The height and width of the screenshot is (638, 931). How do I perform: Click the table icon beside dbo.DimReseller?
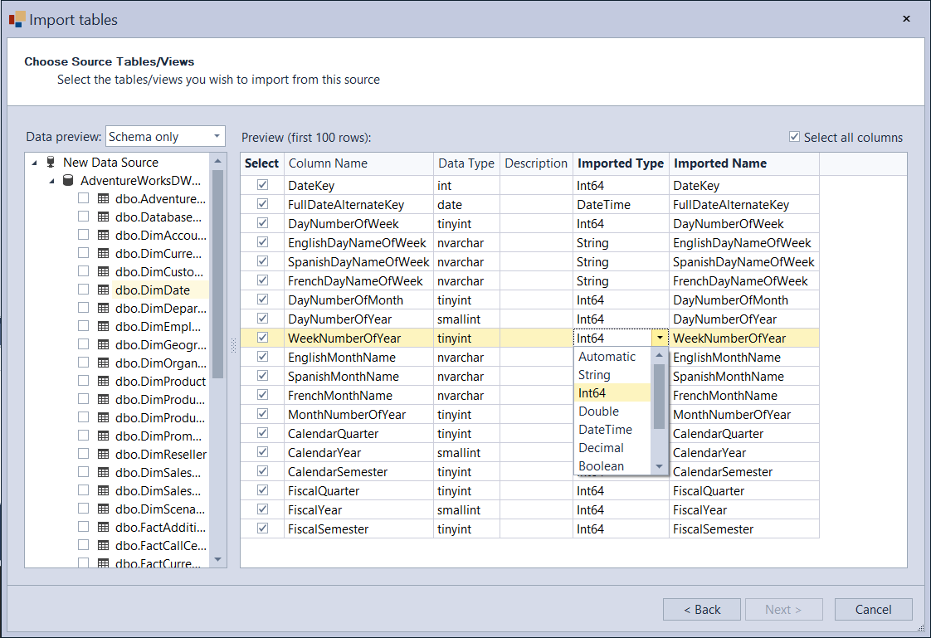[x=103, y=455]
